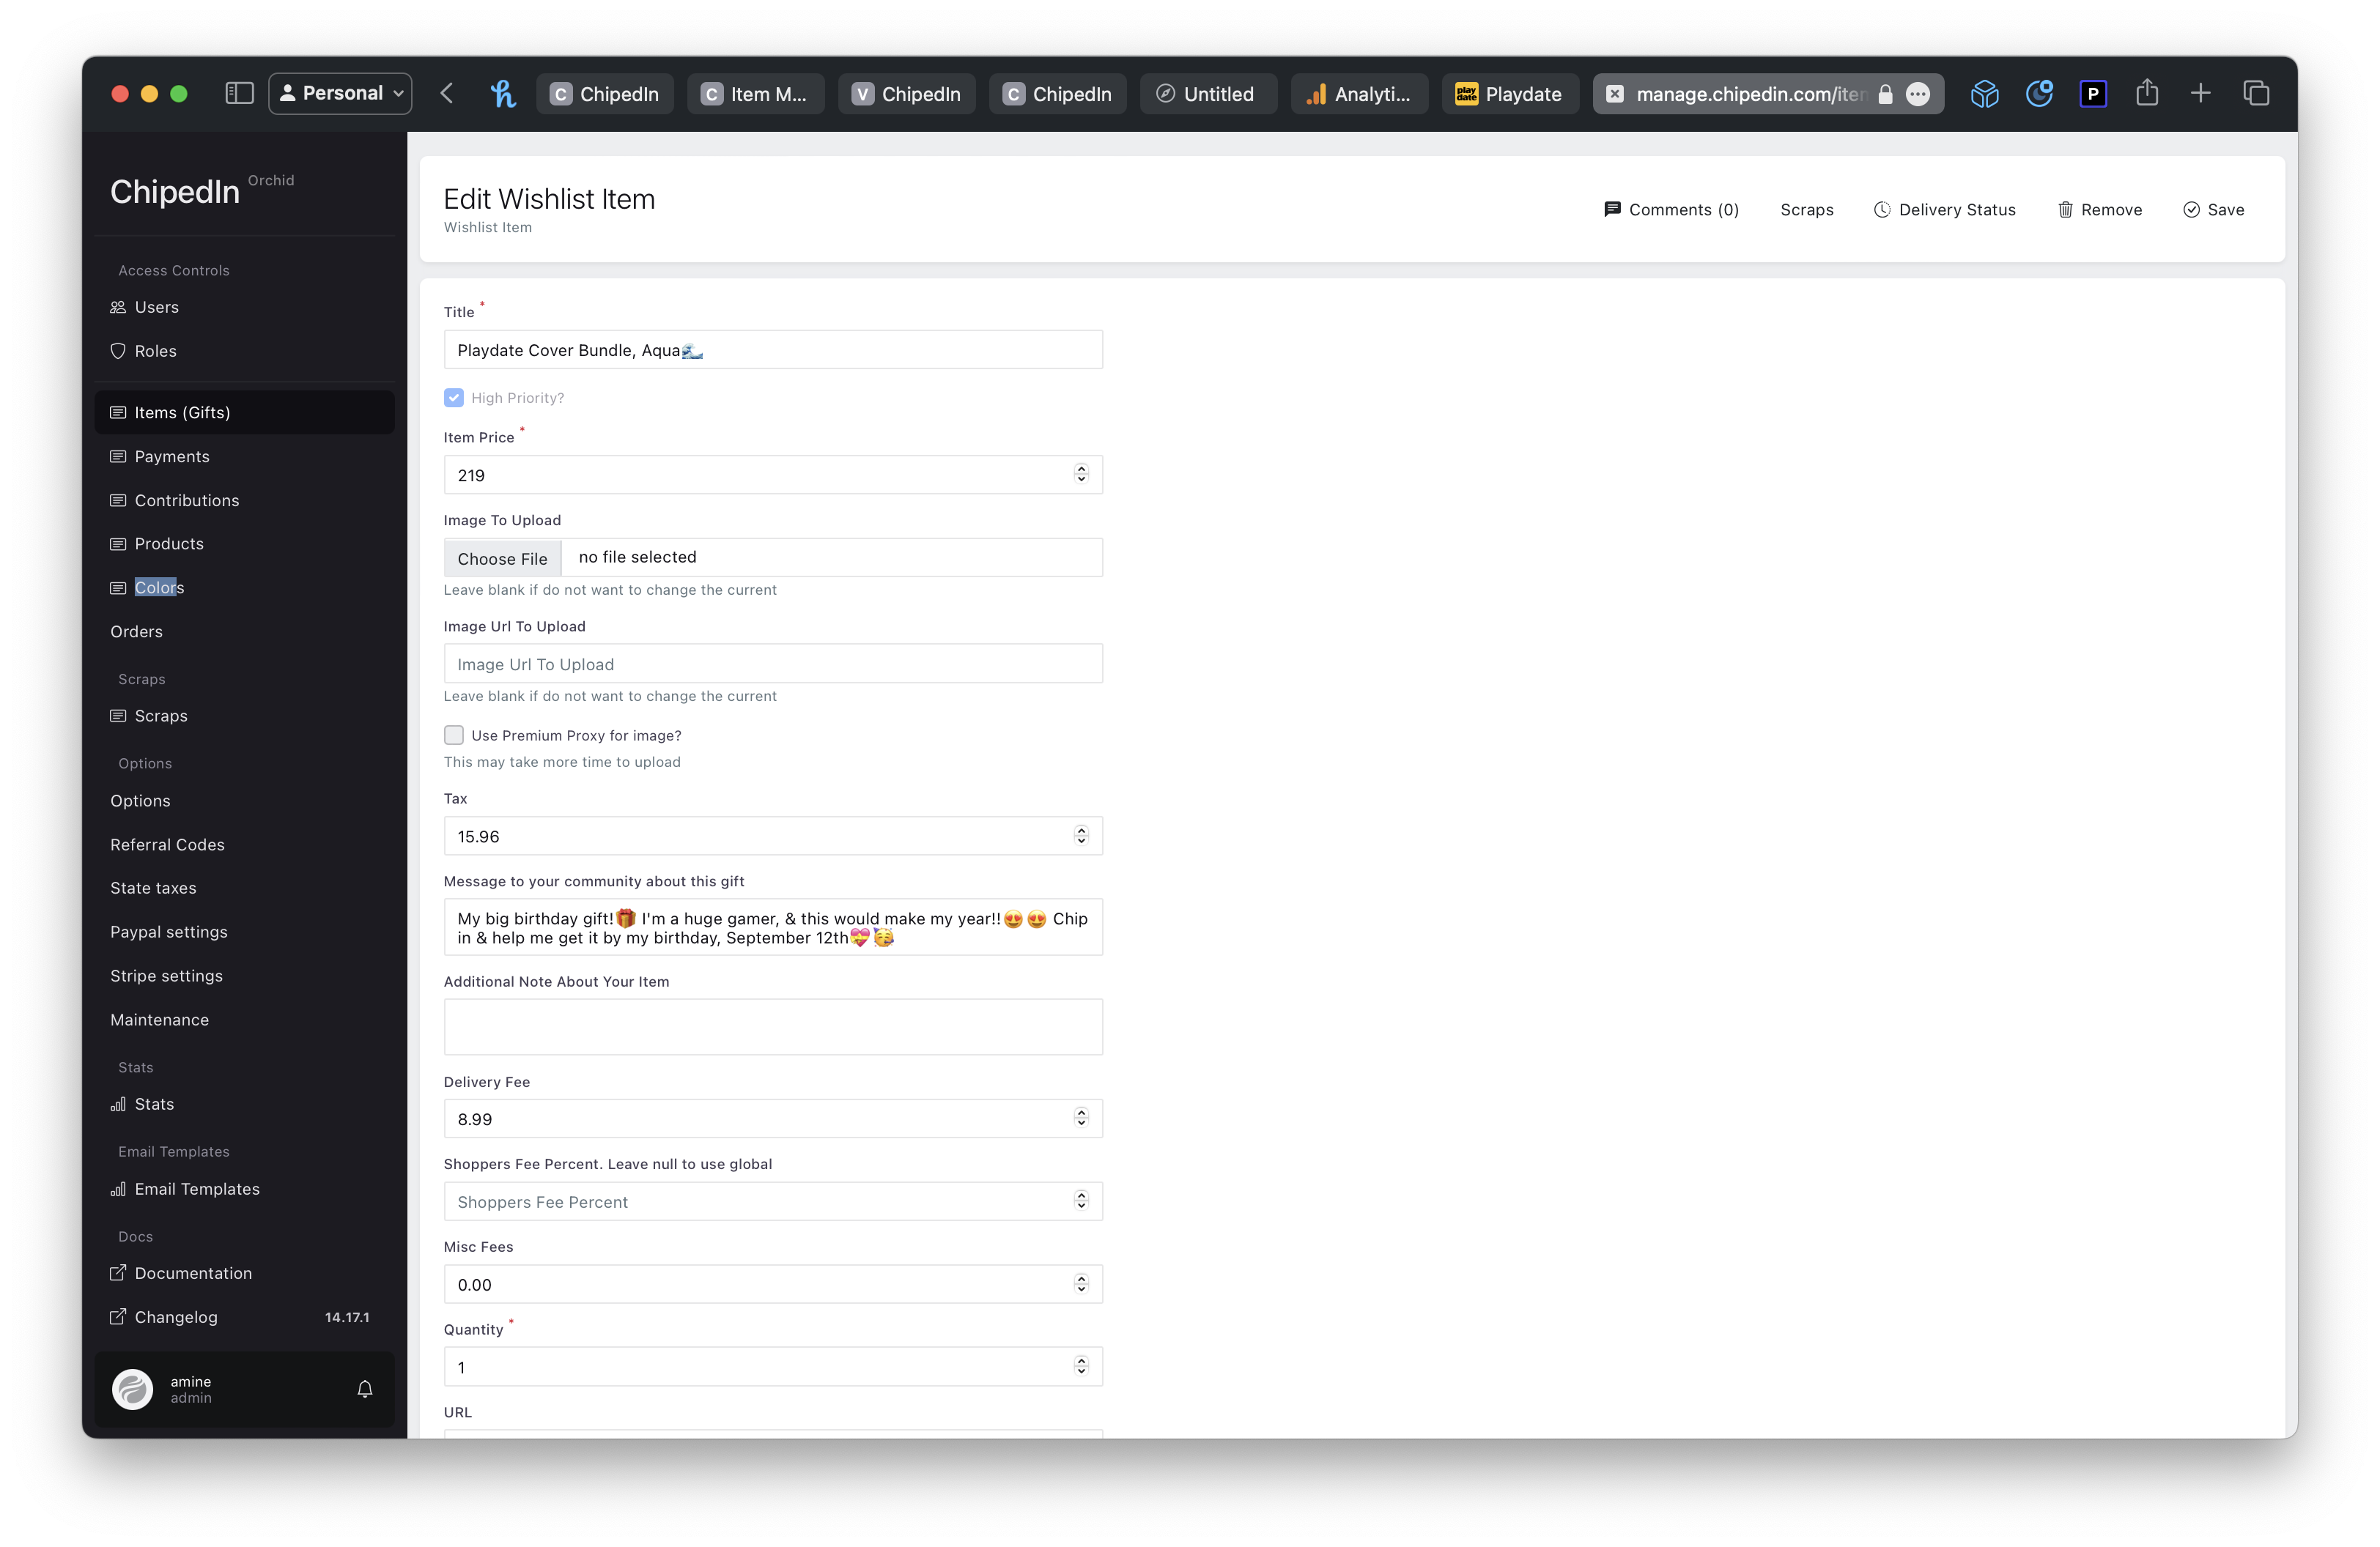Open Stripe settings page

244,976
